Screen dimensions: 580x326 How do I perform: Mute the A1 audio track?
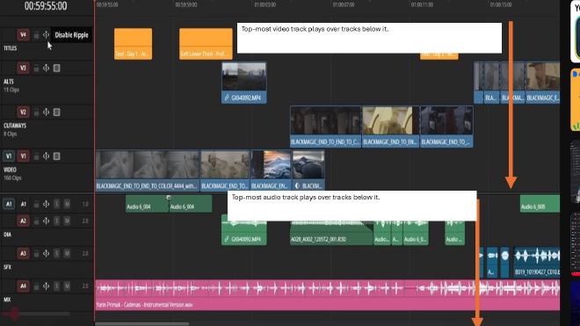coord(67,204)
